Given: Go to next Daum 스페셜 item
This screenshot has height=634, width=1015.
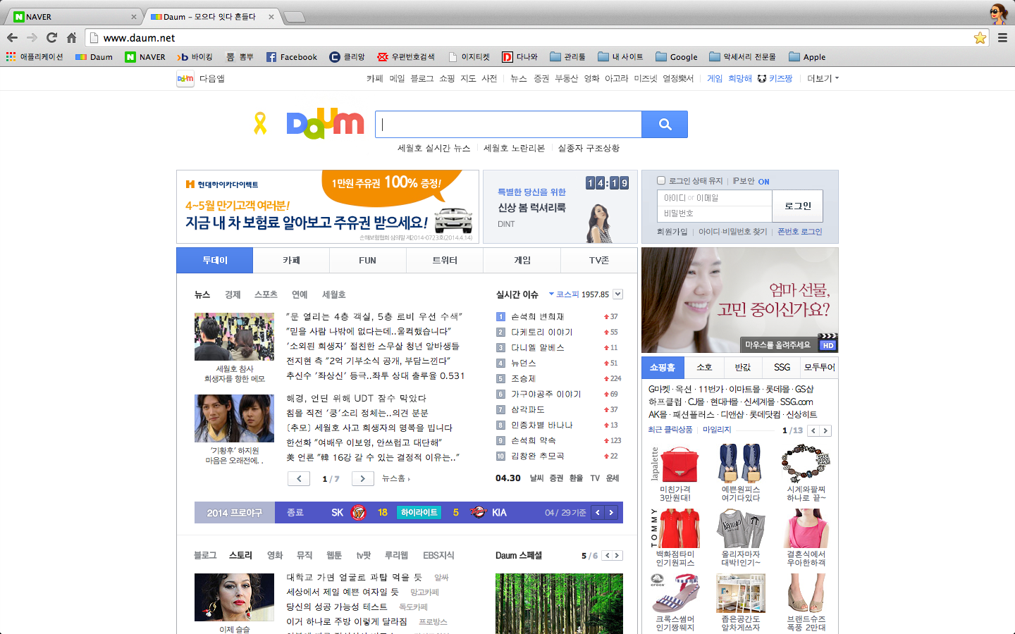Looking at the screenshot, I should coord(617,556).
